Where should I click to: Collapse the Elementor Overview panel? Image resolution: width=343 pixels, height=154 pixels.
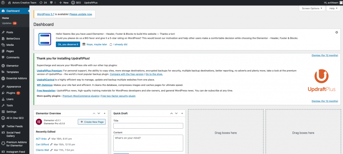[105, 114]
